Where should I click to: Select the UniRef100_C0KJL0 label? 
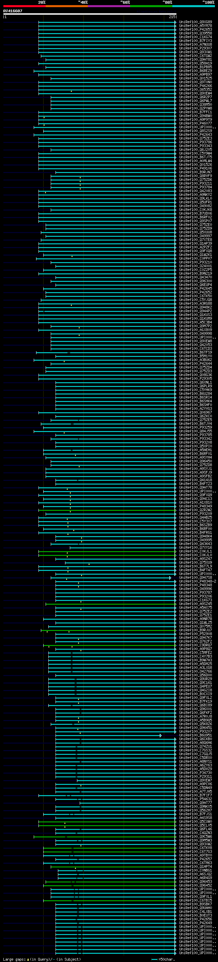pyautogui.click(x=196, y=555)
